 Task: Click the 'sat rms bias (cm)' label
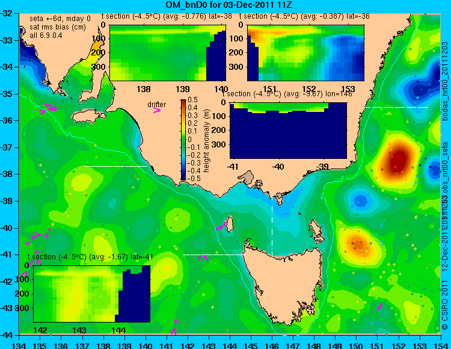(58, 27)
